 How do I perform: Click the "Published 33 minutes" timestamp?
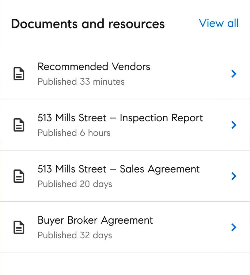(x=81, y=82)
